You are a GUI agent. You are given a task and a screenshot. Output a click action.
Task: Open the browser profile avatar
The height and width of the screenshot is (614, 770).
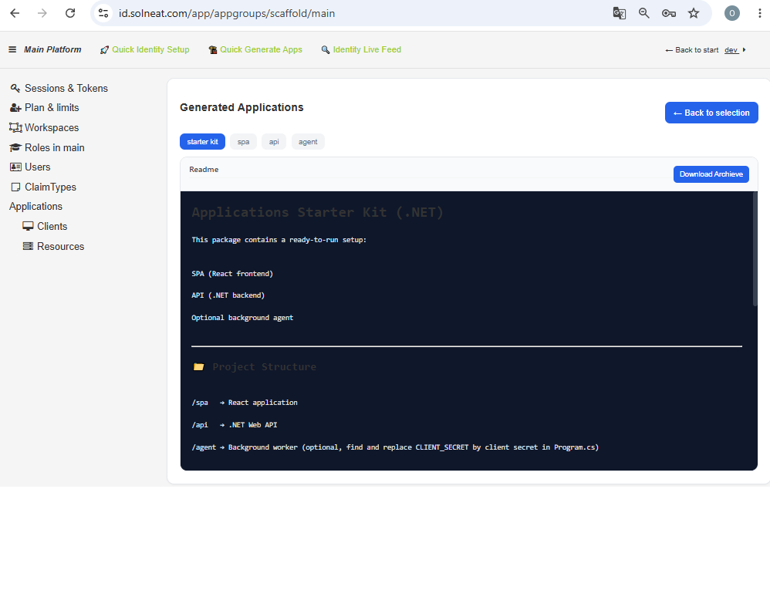[x=731, y=13]
